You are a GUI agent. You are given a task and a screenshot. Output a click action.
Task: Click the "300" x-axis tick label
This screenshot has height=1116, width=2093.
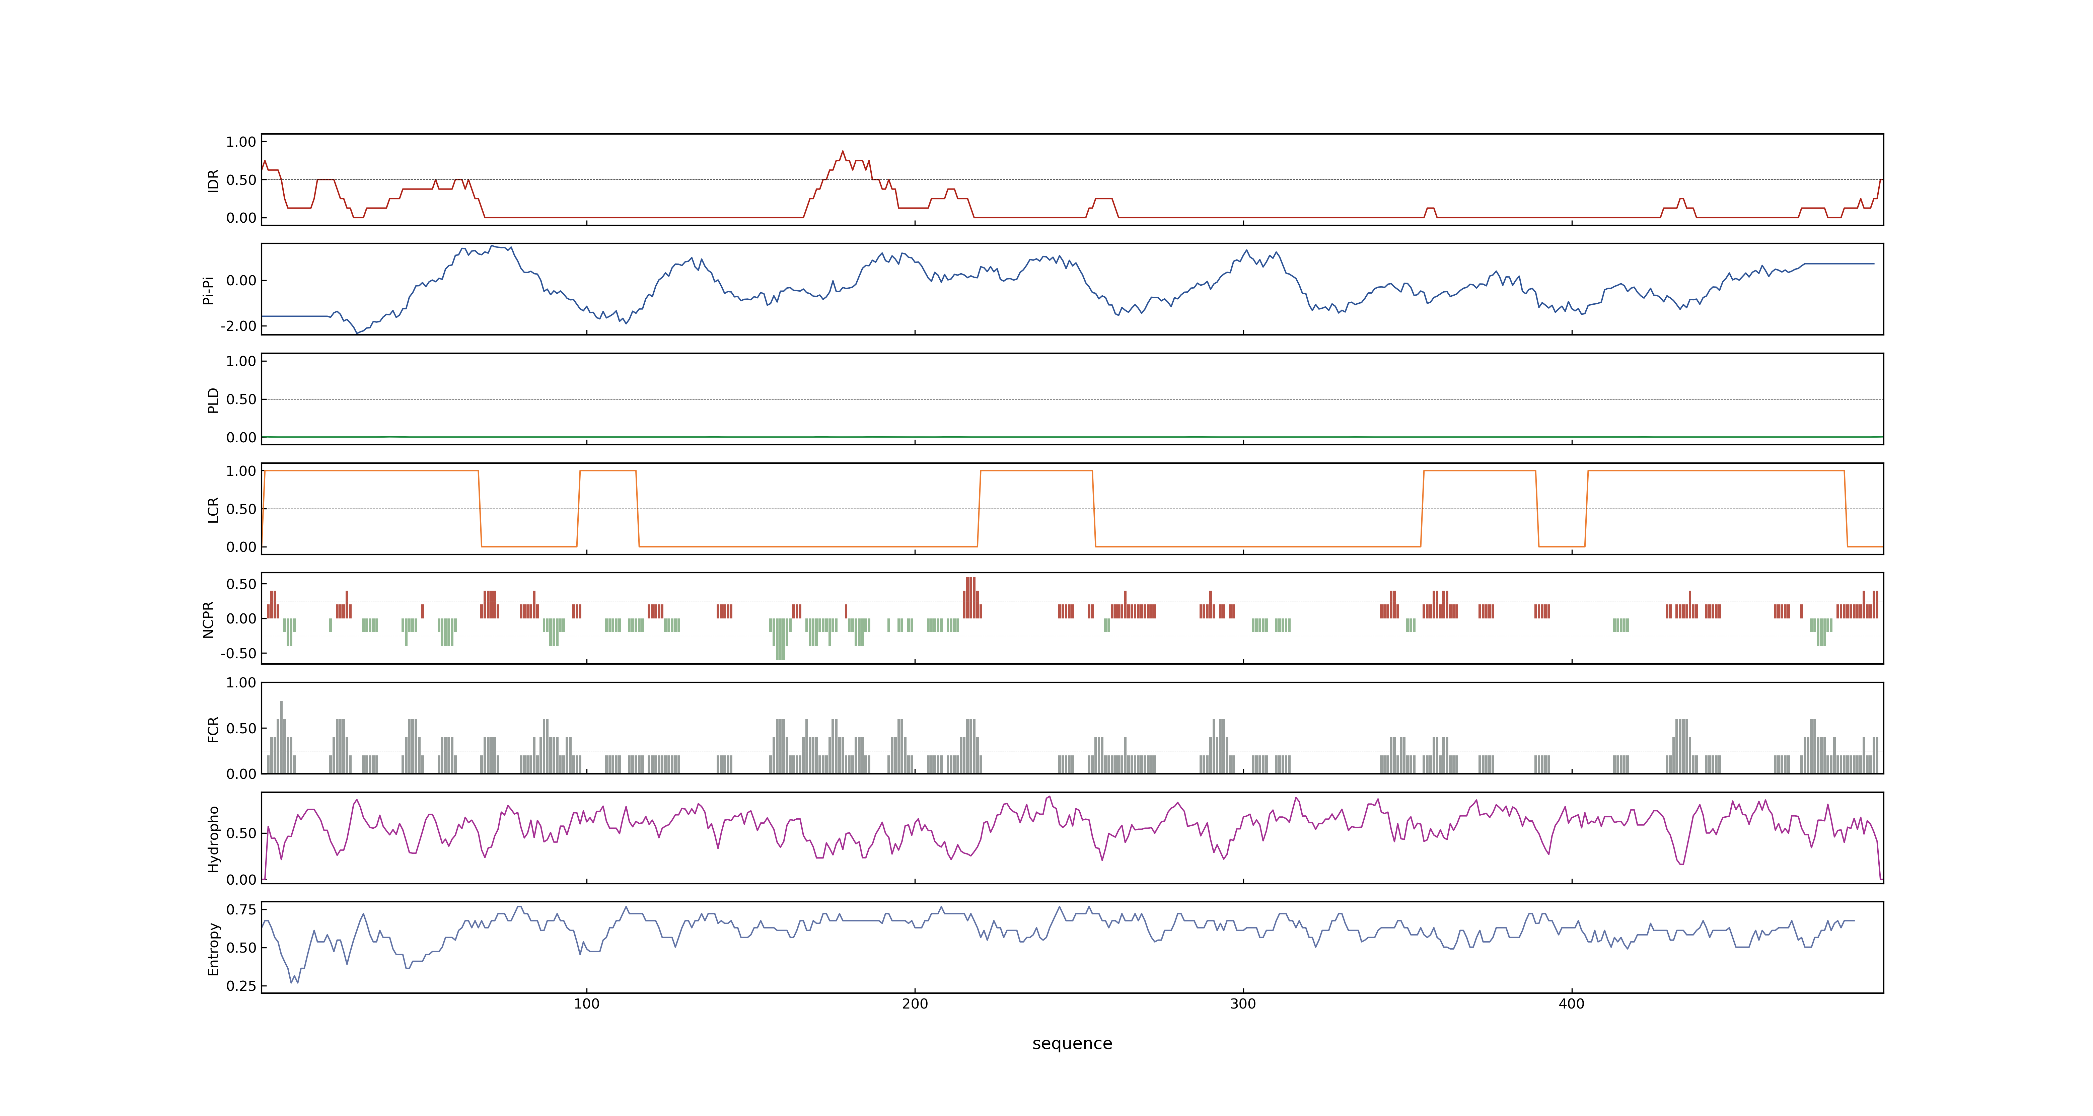[x=1243, y=1004]
